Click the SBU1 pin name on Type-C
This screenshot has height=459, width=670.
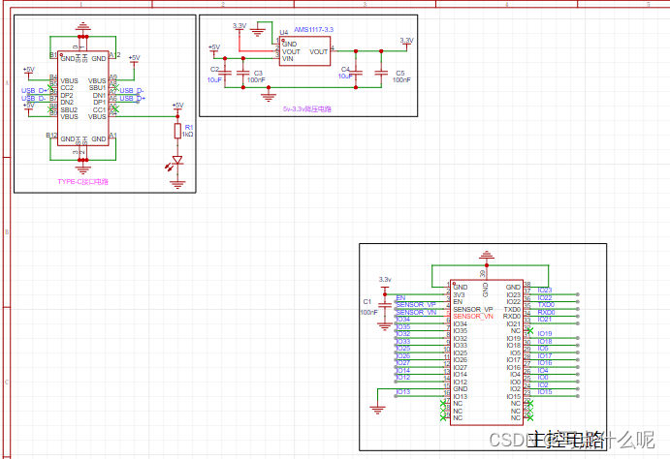click(x=97, y=87)
